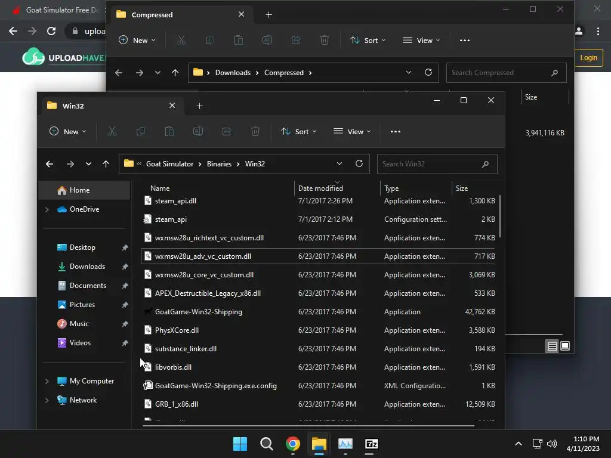This screenshot has width=611, height=458.
Task: Switch Compressed window to details view
Action: click(552, 346)
